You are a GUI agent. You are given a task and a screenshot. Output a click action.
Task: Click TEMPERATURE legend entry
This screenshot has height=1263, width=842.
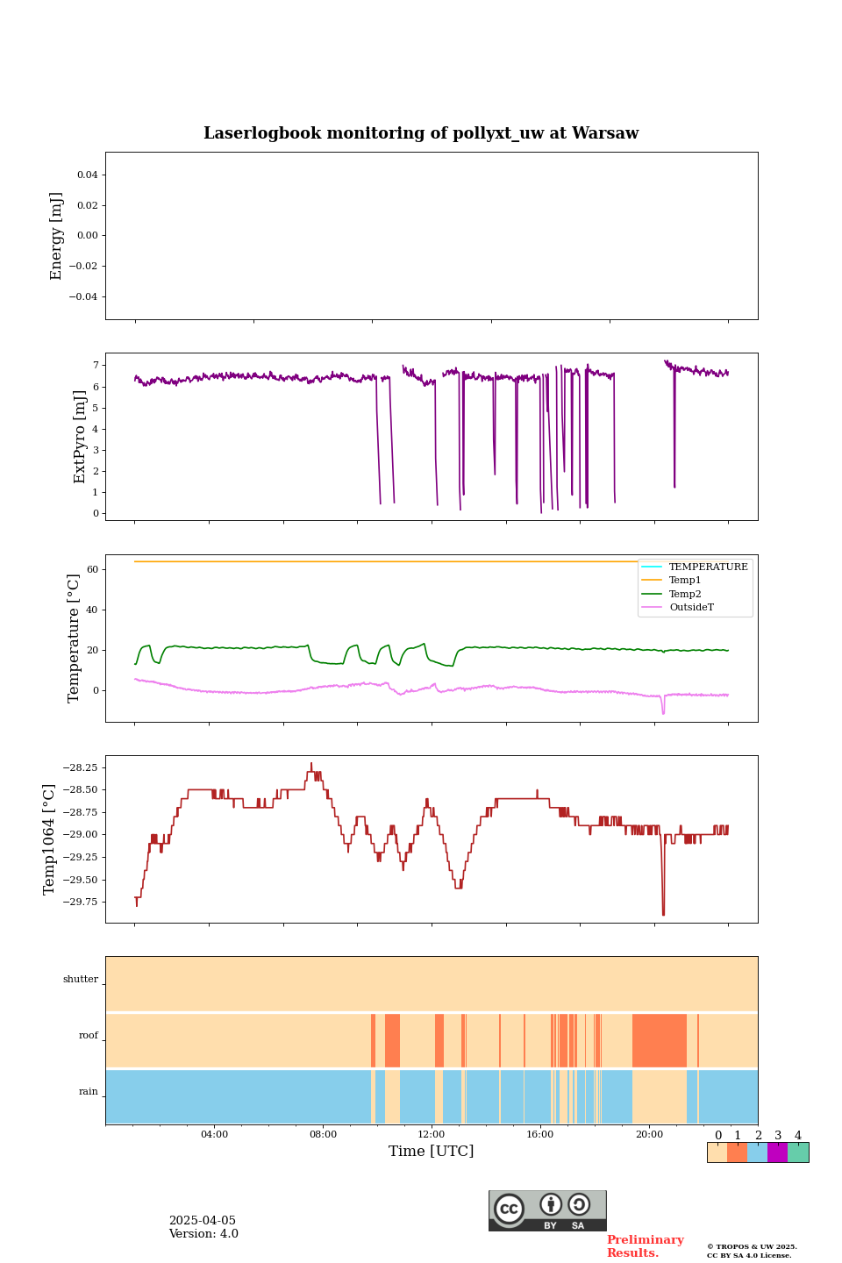pyautogui.click(x=695, y=567)
